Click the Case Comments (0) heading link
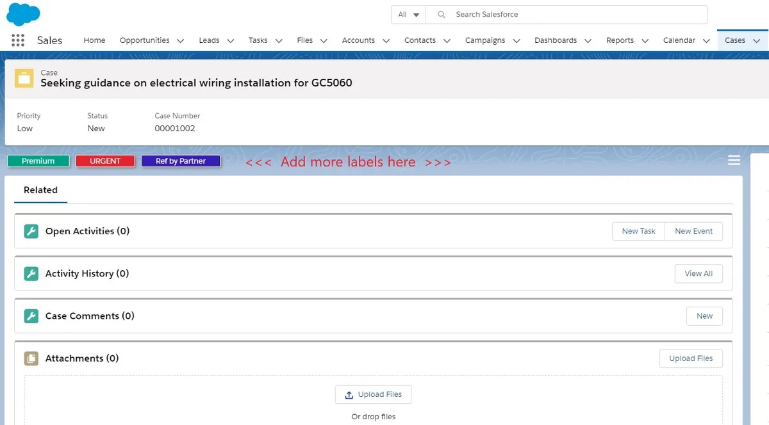 90,316
